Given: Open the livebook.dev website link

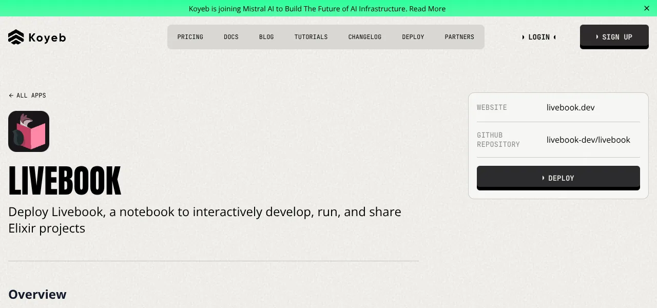Looking at the screenshot, I should coord(571,107).
